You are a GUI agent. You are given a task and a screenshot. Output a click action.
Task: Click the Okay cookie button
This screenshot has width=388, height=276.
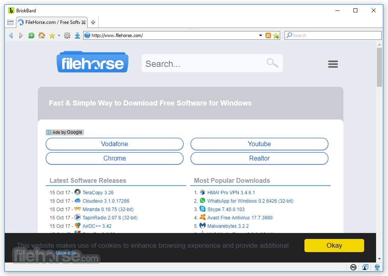pyautogui.click(x=334, y=245)
